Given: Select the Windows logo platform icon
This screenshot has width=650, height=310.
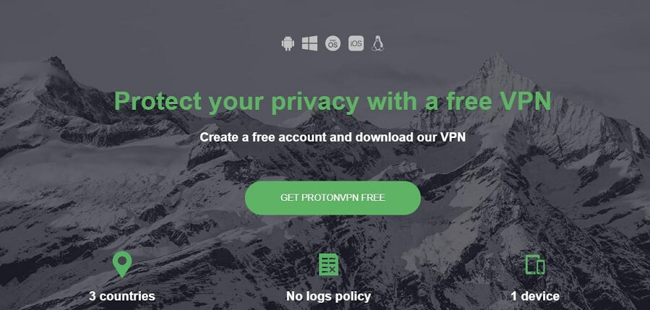Looking at the screenshot, I should [x=310, y=43].
